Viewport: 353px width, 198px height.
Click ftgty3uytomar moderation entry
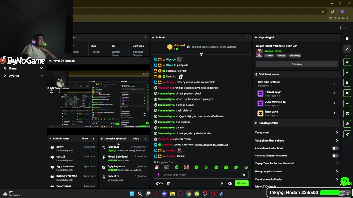click(124, 168)
